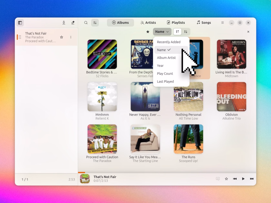This screenshot has width=271, height=203.
Task: Click the Midtown artist label
Action: [231, 76]
